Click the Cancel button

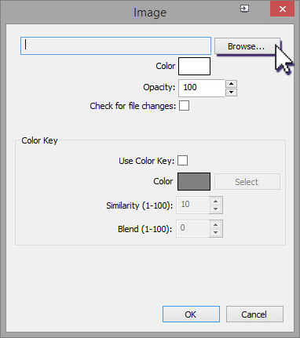[x=254, y=314]
